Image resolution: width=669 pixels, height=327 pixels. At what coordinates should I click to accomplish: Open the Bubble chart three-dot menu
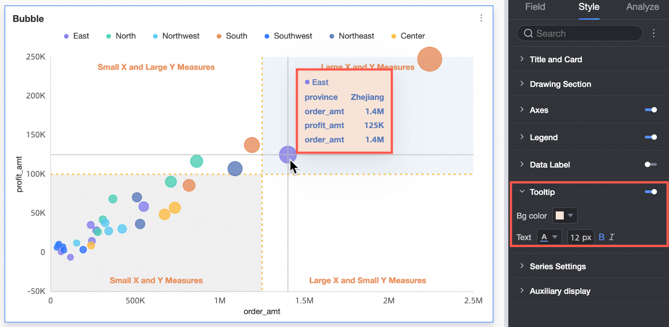(481, 18)
